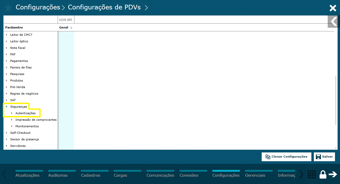Select Servidores label
The image size is (340, 184).
coord(18,146)
